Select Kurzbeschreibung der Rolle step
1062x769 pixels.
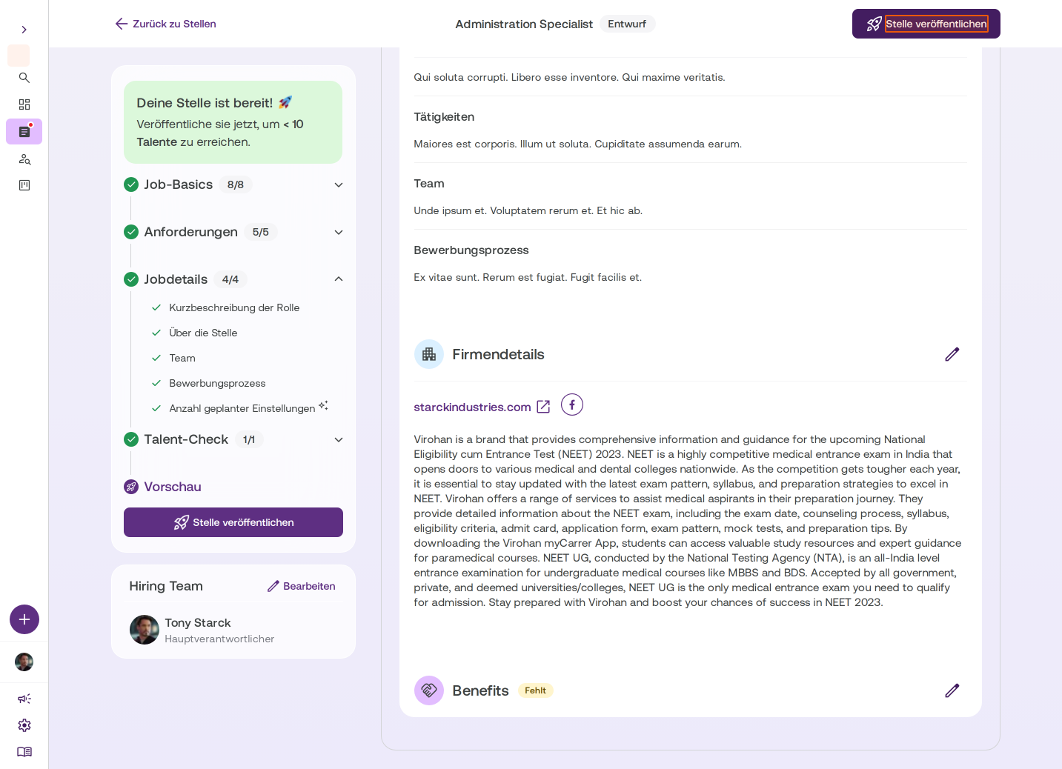[234, 307]
